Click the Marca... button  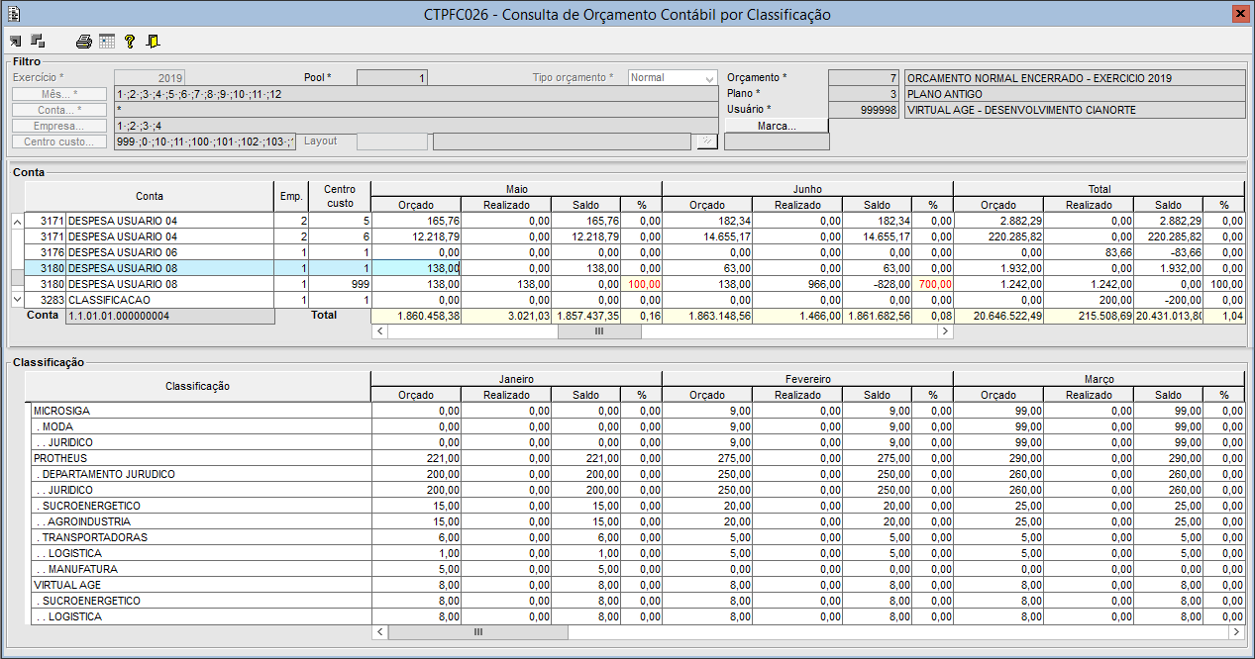tap(777, 126)
